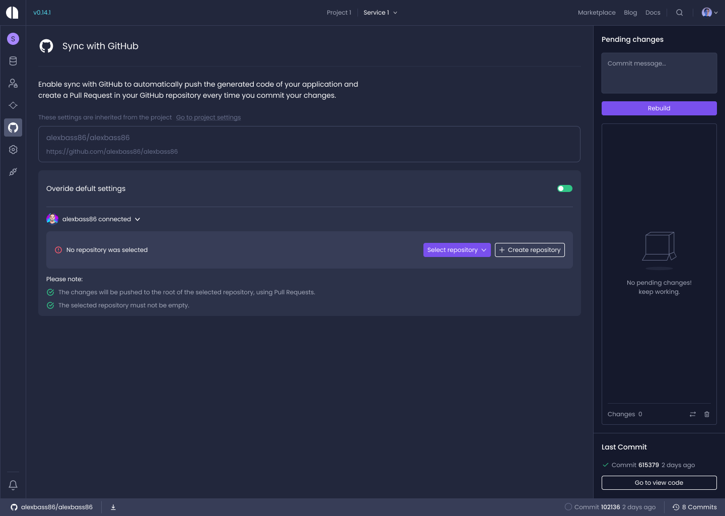Click the Rebuild button
The height and width of the screenshot is (516, 725).
659,108
